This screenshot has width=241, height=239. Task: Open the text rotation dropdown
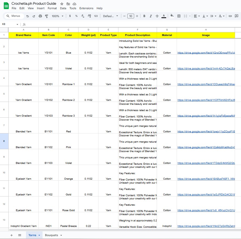pyautogui.click(x=222, y=16)
